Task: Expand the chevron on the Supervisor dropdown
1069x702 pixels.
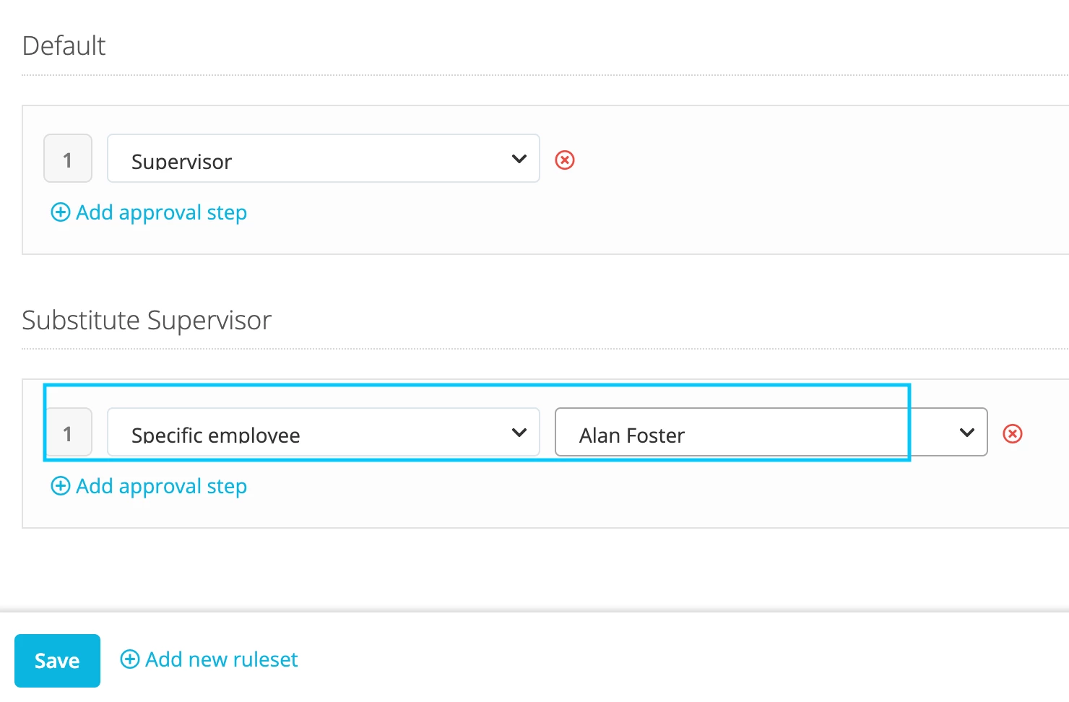Action: tap(519, 159)
